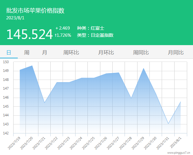Click the 146 y-axis label
The image size is (193, 155).
coord(6,98)
